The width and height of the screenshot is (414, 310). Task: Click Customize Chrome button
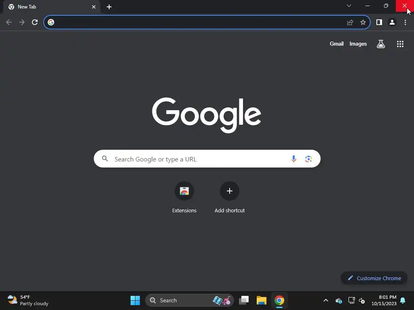point(374,278)
